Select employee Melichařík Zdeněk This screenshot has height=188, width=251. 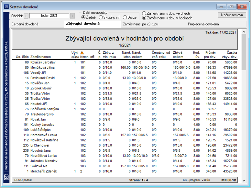tap(44, 171)
